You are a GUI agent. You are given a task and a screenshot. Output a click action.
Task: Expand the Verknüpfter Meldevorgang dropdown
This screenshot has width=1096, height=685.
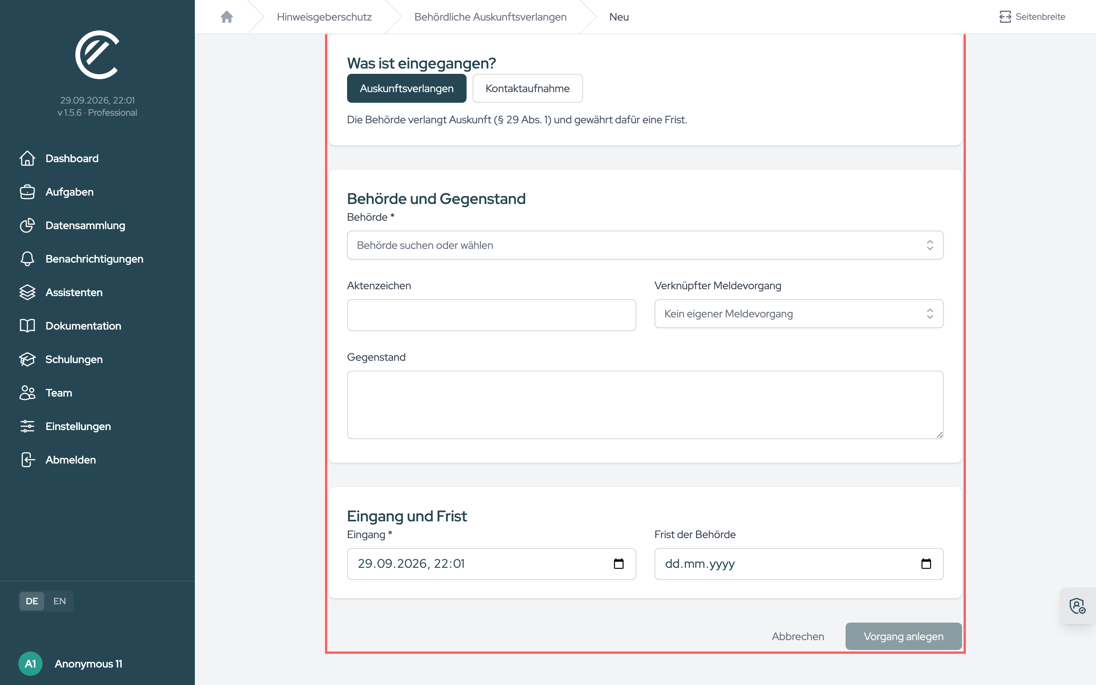pos(798,314)
